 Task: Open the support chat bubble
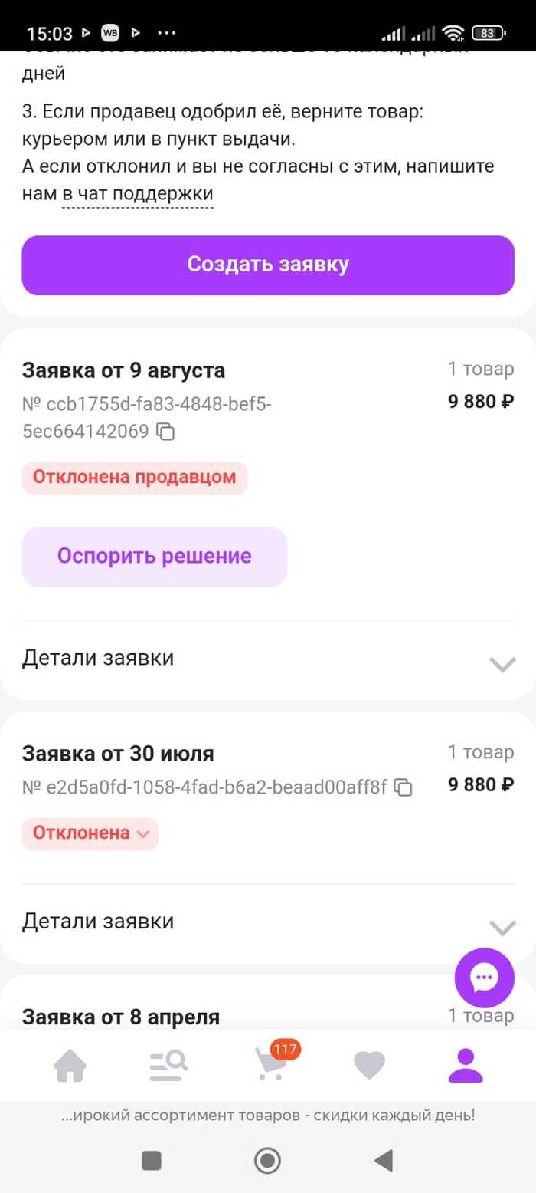coord(484,978)
